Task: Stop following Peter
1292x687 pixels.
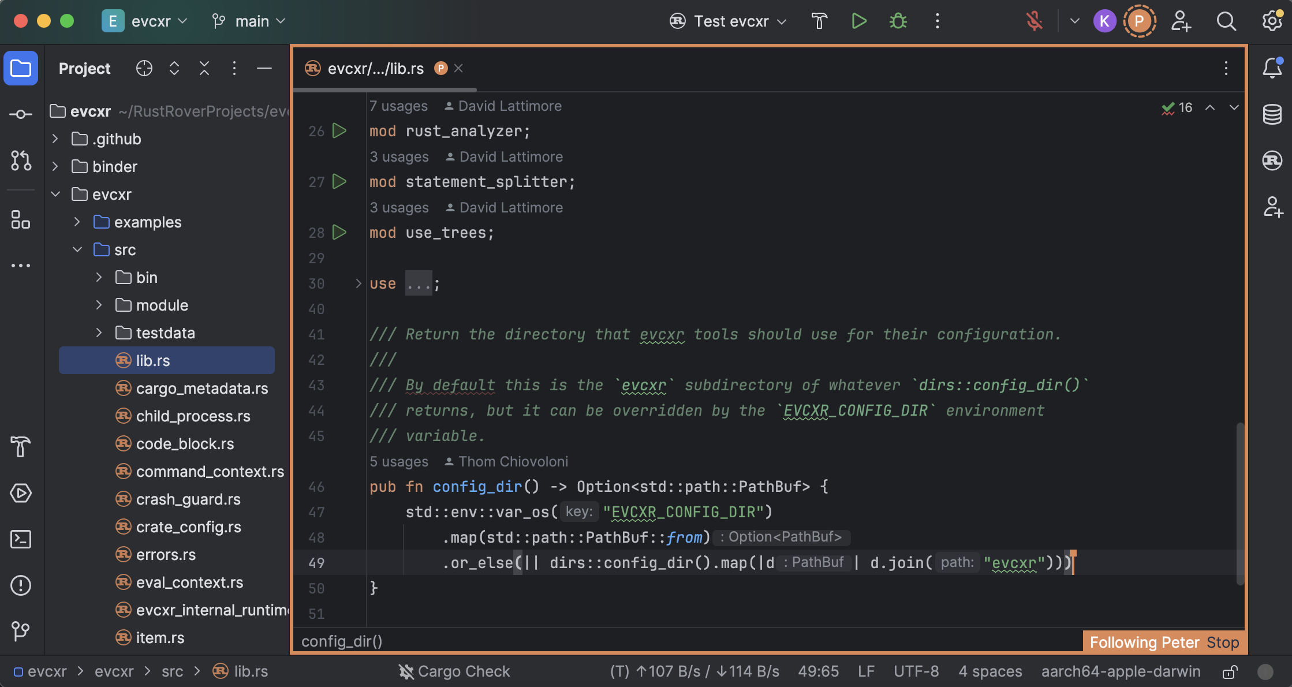Action: coord(1223,642)
